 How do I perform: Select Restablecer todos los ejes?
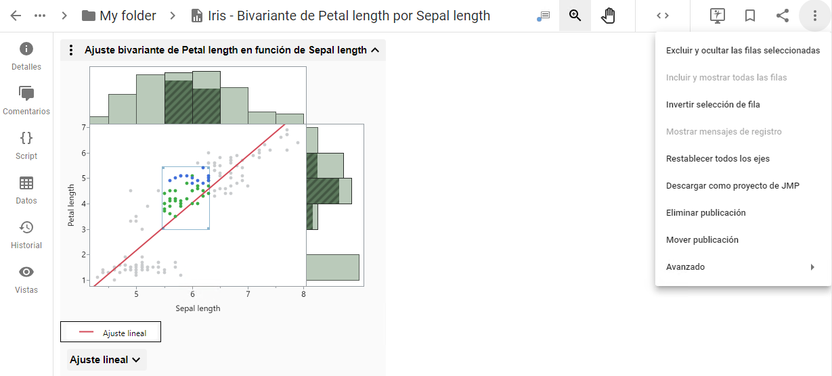(x=718, y=159)
